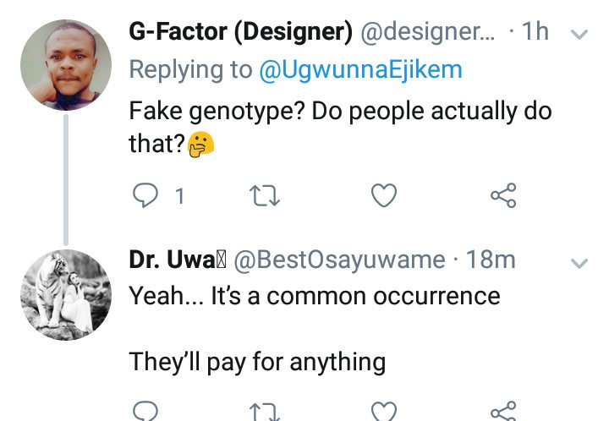Open the 'They'll pay for anything' reply text
This screenshot has width=609, height=421.
coord(257,362)
